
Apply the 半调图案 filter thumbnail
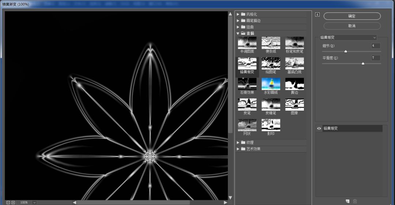coord(247,43)
